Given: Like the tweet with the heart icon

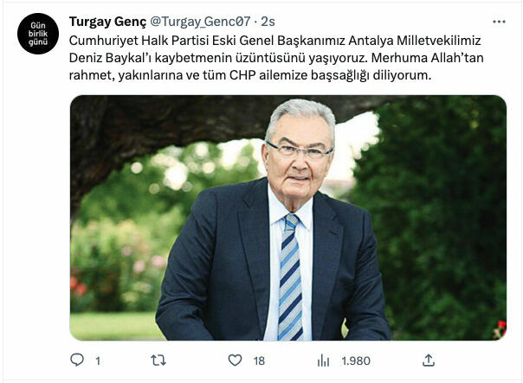Looking at the screenshot, I should pyautogui.click(x=235, y=361).
